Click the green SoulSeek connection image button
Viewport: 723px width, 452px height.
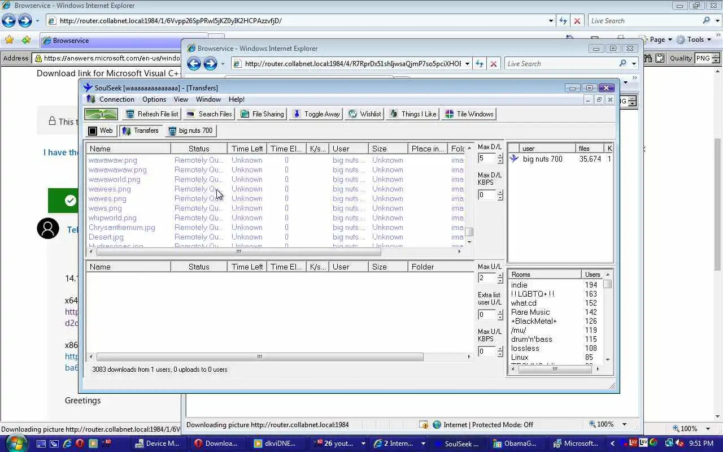tap(101, 114)
